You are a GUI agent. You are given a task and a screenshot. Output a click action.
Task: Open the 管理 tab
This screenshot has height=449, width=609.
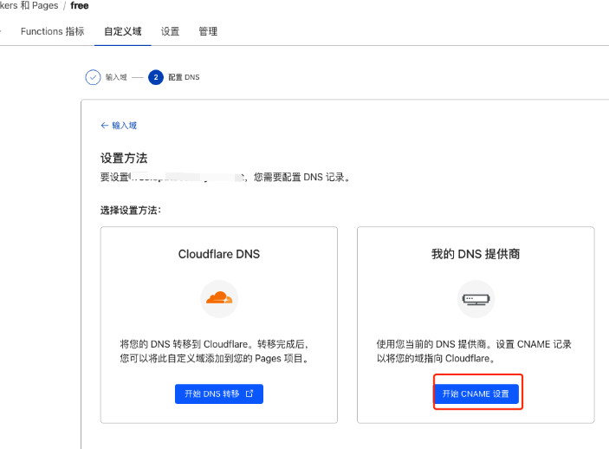click(208, 31)
